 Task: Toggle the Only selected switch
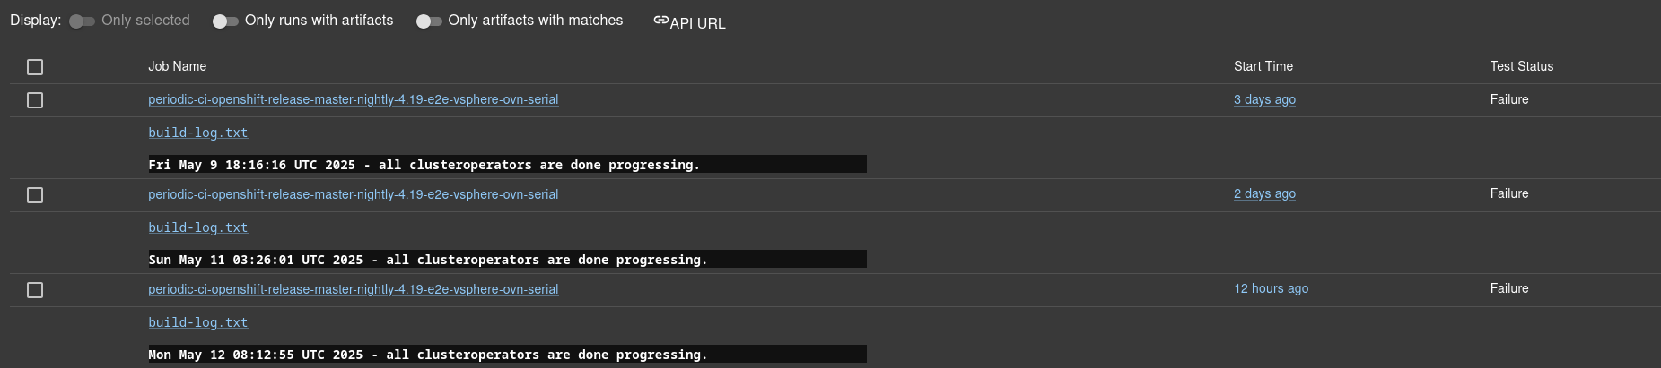coord(82,21)
